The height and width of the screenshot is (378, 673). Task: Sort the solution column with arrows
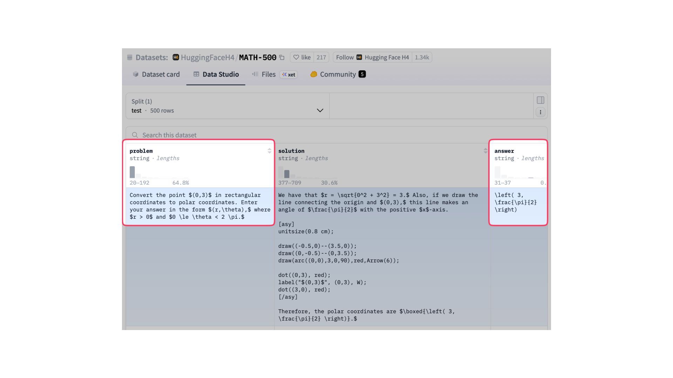pyautogui.click(x=485, y=151)
